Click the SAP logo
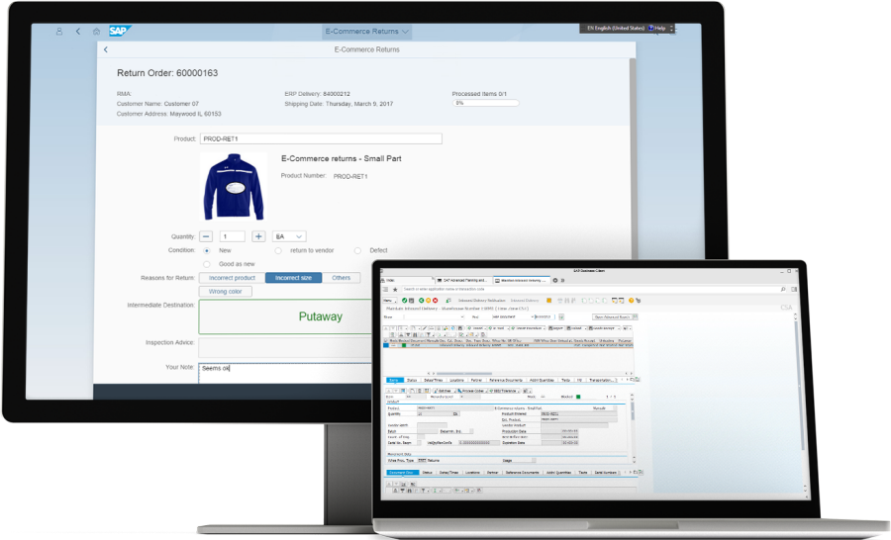891x540 pixels. pos(121,32)
